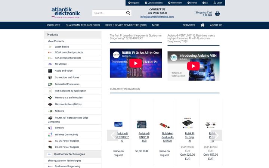
Task: Click the DC-DC Power Supplies icon
Action: 50,147
